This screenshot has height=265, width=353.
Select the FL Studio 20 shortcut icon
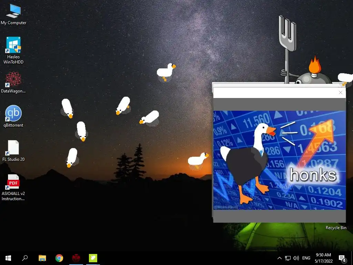13,150
